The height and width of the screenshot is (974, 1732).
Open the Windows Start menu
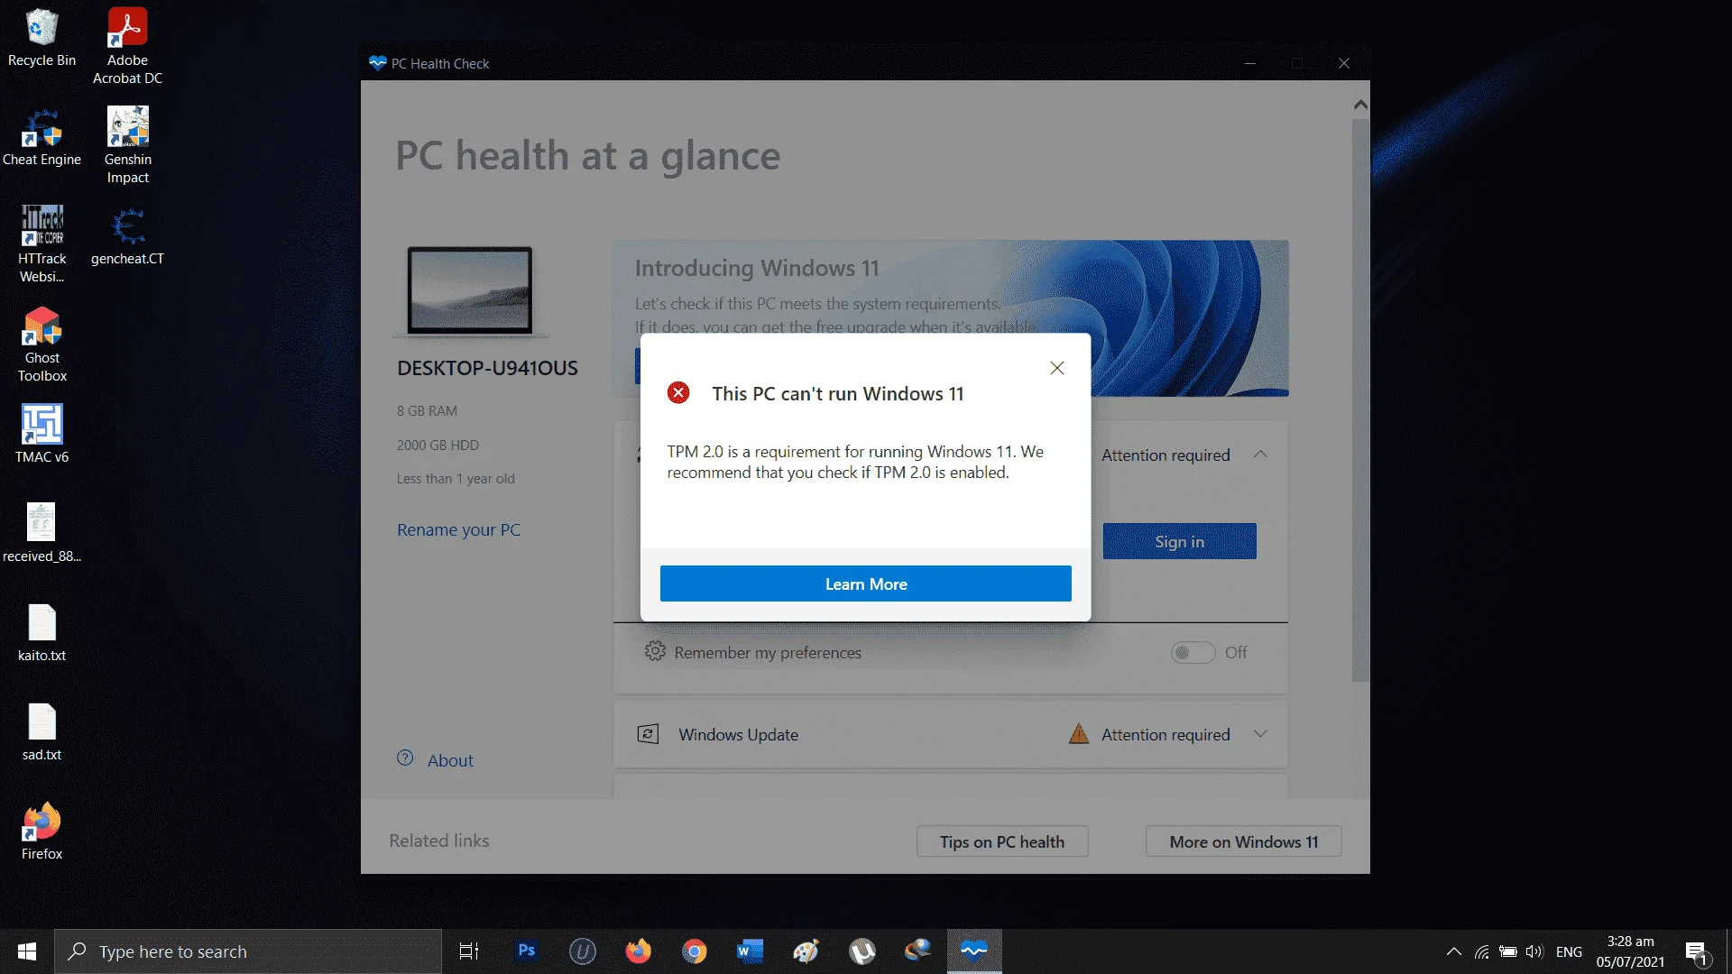pos(27,951)
